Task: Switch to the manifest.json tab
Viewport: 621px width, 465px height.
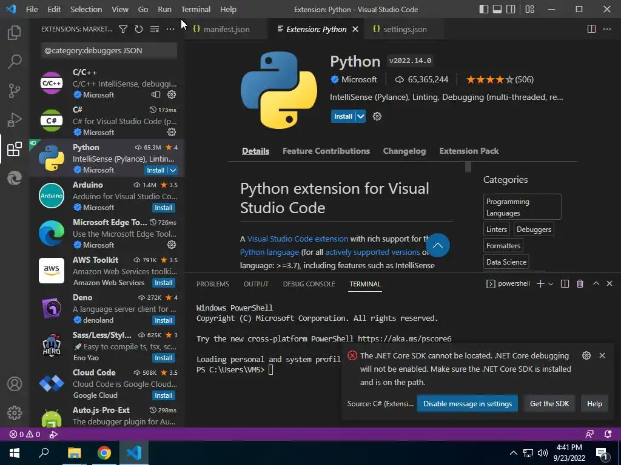Action: pyautogui.click(x=226, y=29)
